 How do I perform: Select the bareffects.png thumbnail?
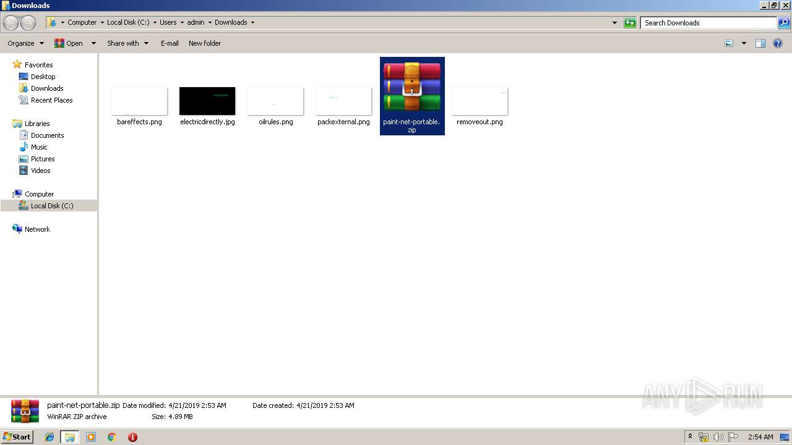click(x=139, y=101)
